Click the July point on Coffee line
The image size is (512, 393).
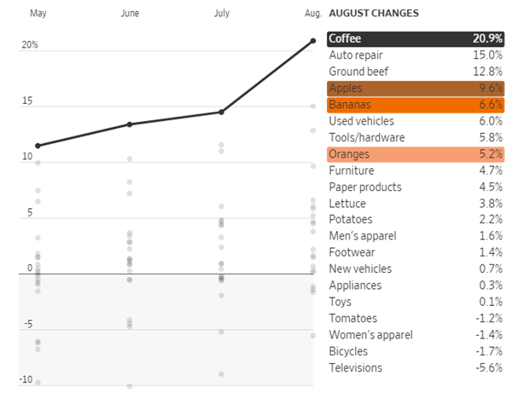221,112
